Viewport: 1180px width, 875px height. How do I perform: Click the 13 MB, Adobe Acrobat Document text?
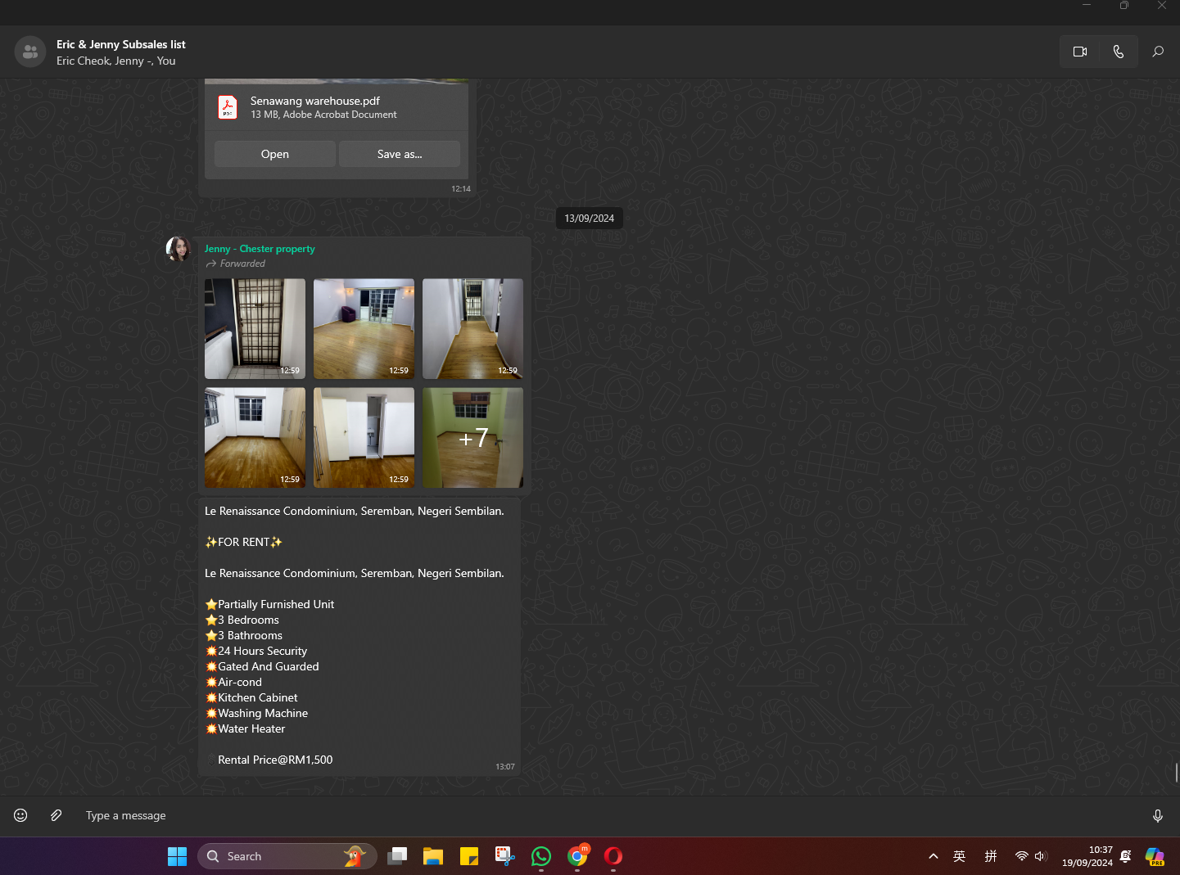323,115
